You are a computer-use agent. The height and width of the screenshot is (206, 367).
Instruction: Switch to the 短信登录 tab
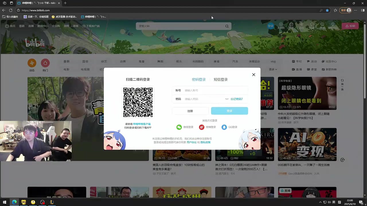click(220, 79)
